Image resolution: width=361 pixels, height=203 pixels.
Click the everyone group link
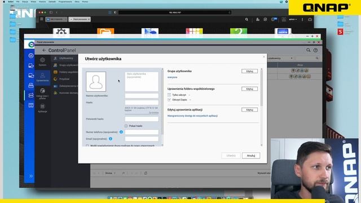coord(173,77)
